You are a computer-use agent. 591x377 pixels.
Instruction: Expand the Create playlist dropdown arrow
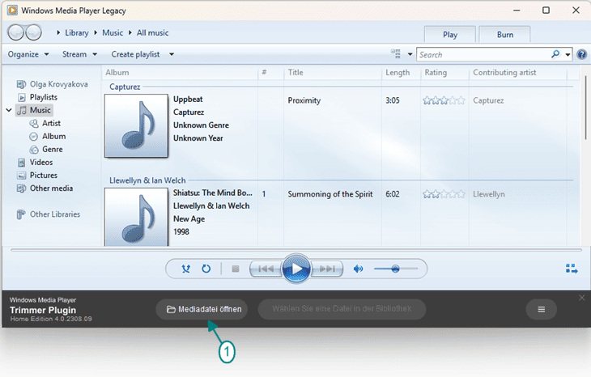pyautogui.click(x=172, y=55)
